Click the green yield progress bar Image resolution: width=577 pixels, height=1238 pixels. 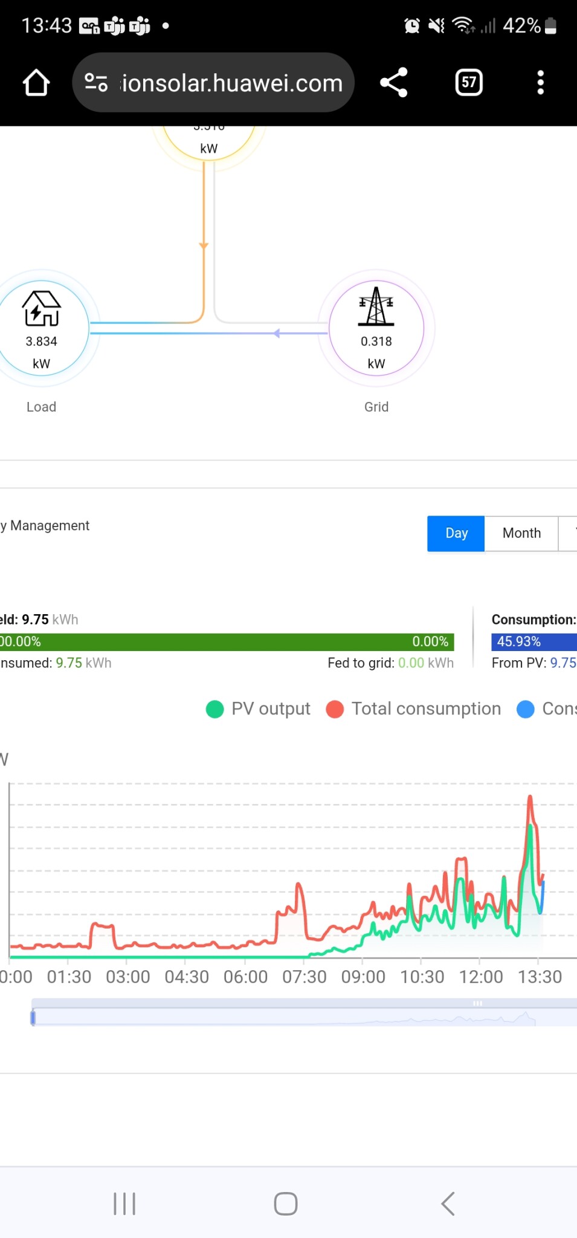[227, 642]
